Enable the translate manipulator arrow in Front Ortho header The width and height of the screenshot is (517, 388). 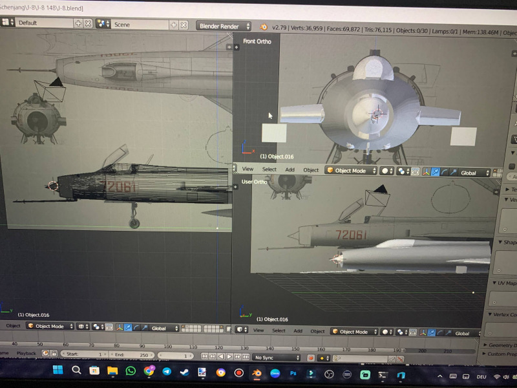click(436, 172)
